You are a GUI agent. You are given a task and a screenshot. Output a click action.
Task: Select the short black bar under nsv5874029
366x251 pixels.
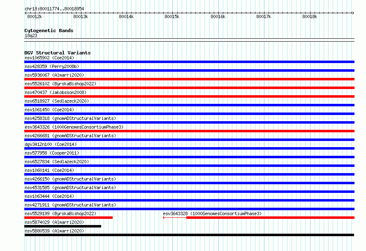(x=63, y=226)
